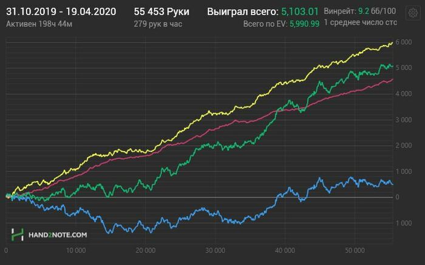Click the winrate value 9.2 бб/100
The width and height of the screenshot is (425, 265).
coord(377,11)
